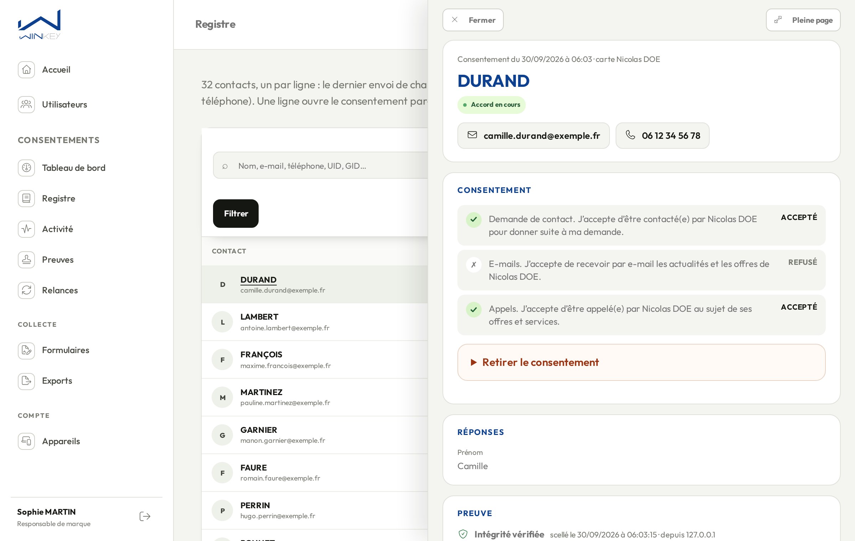Click the Accueil home icon
The height and width of the screenshot is (541, 855).
click(x=26, y=69)
